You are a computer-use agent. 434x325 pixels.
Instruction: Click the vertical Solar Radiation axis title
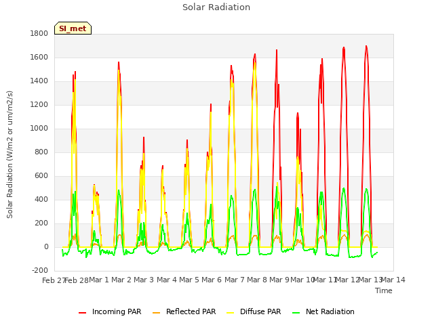click(9, 154)
